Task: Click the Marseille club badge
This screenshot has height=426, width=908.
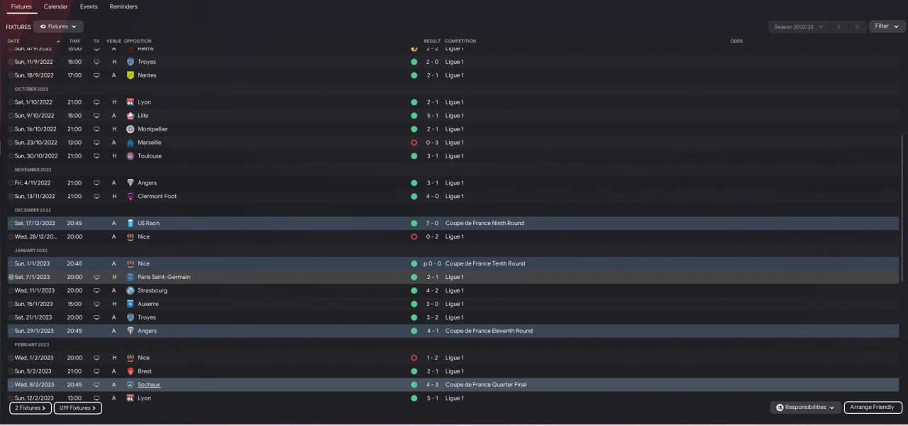Action: tap(131, 143)
